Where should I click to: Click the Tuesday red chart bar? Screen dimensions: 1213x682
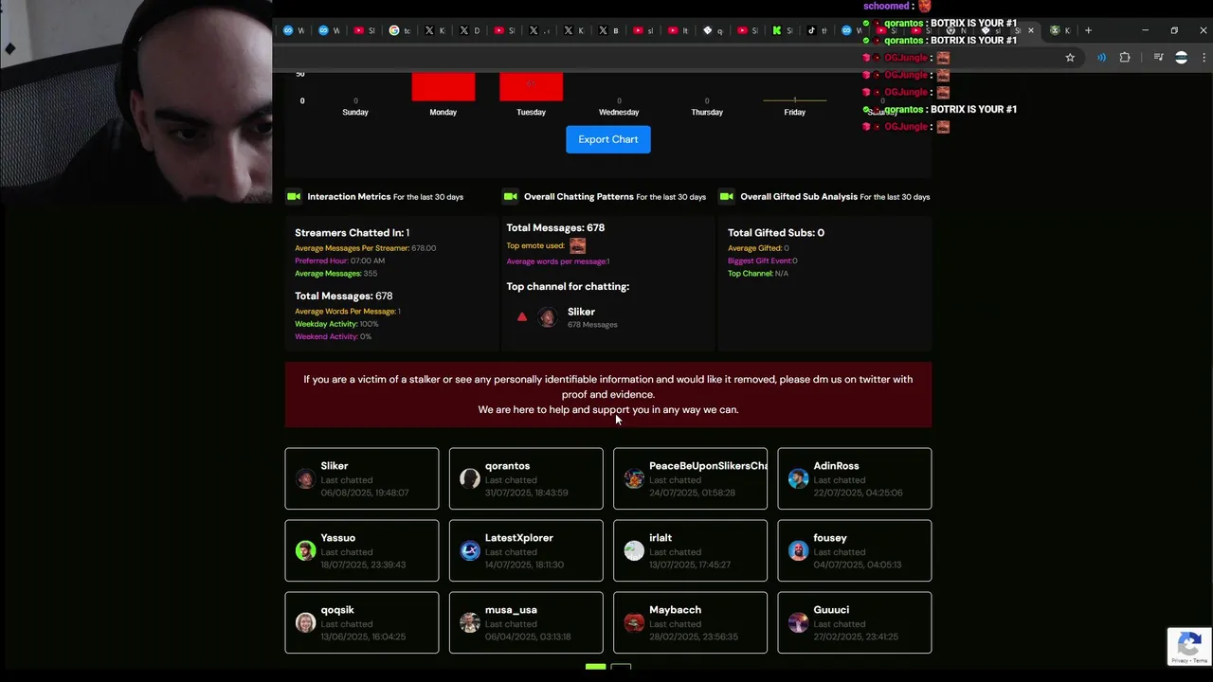tap(532, 86)
